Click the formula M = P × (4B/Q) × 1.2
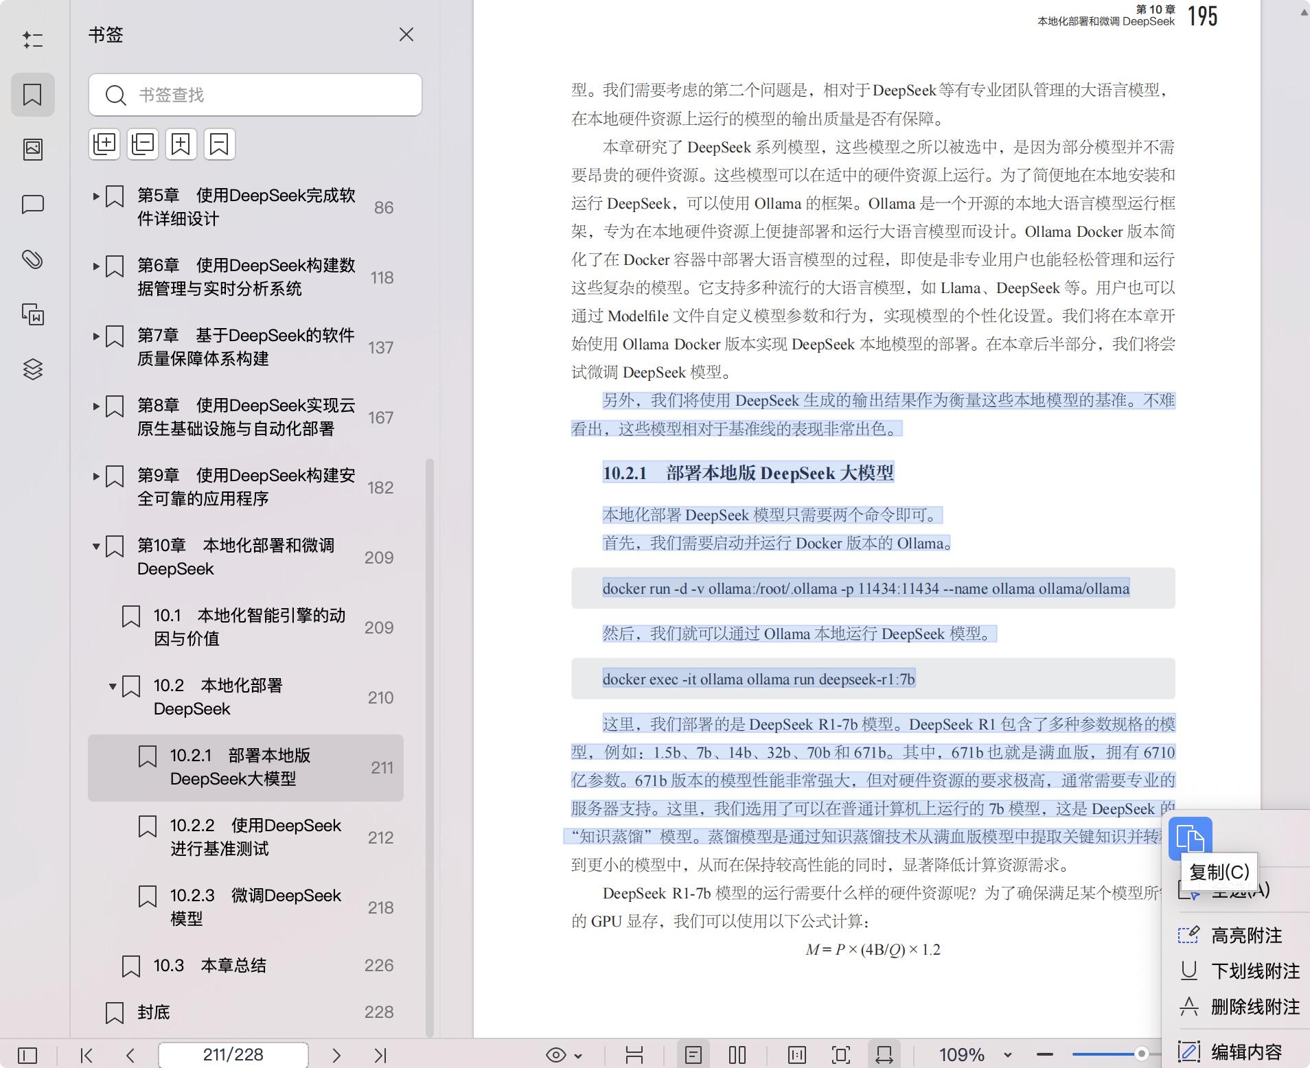This screenshot has width=1310, height=1068. click(873, 950)
